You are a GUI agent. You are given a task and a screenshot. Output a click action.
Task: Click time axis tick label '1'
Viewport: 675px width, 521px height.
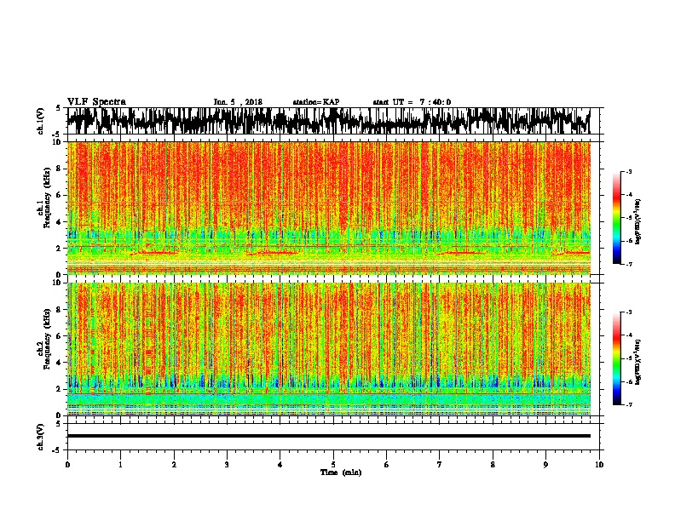[x=120, y=465]
